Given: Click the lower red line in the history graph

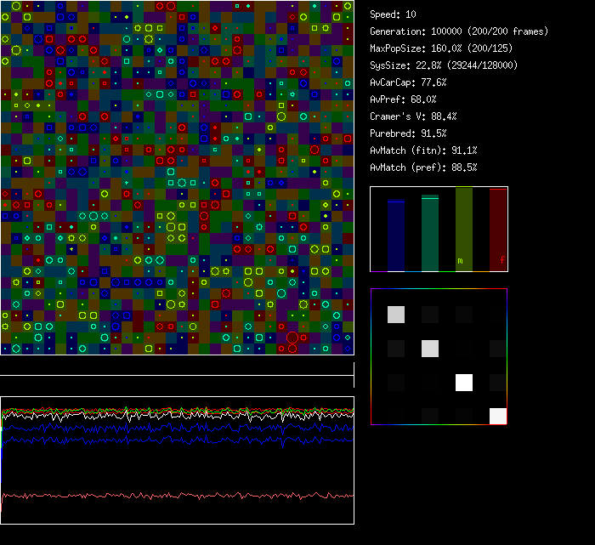Looking at the screenshot, I should [170, 495].
